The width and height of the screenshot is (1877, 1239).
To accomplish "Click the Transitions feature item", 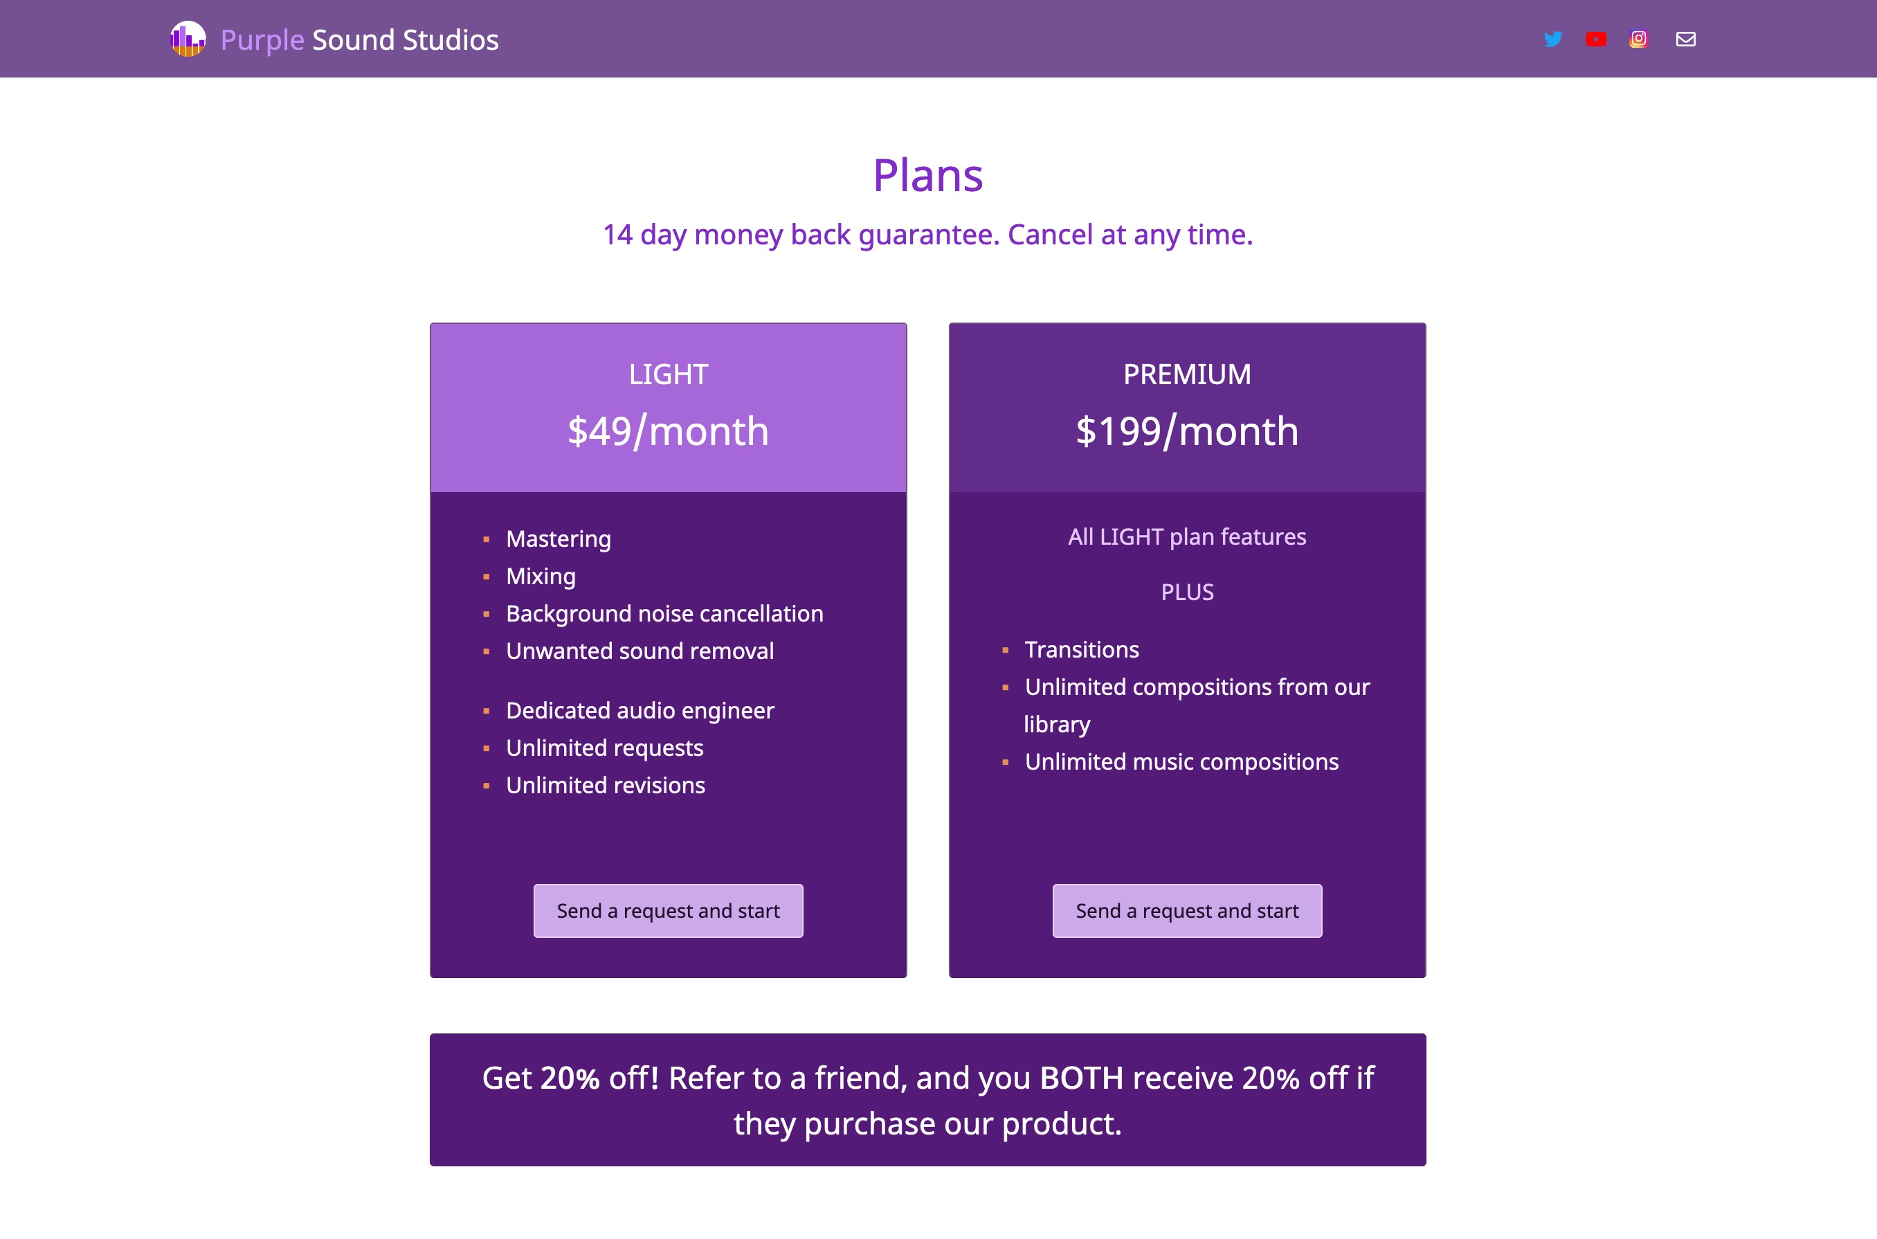I will click(1082, 649).
